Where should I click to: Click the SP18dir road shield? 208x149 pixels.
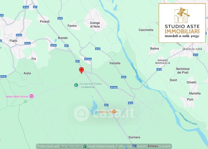pyautogui.click(x=114, y=87)
